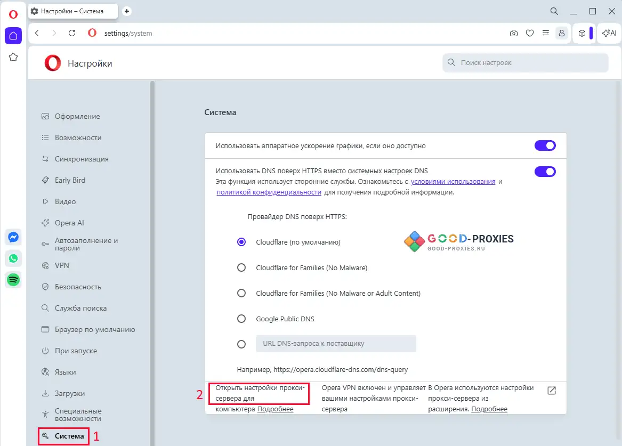Viewport: 622px width, 446px height.
Task: Open the Opera AI button in toolbar
Action: coord(609,33)
